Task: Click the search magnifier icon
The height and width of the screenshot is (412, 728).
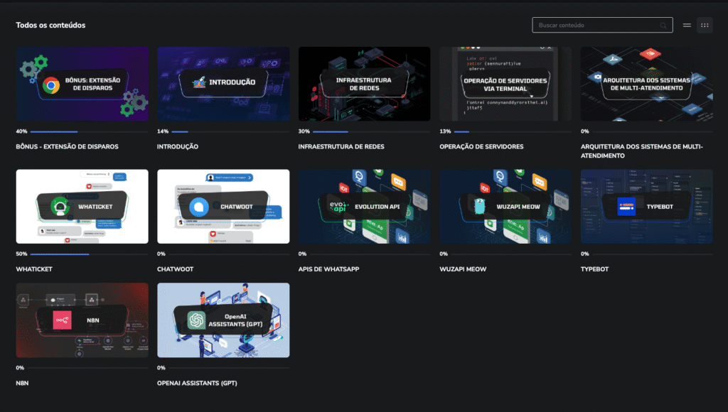Action: [x=664, y=26]
